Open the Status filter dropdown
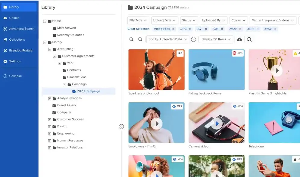The image size is (300, 177). pos(189,20)
